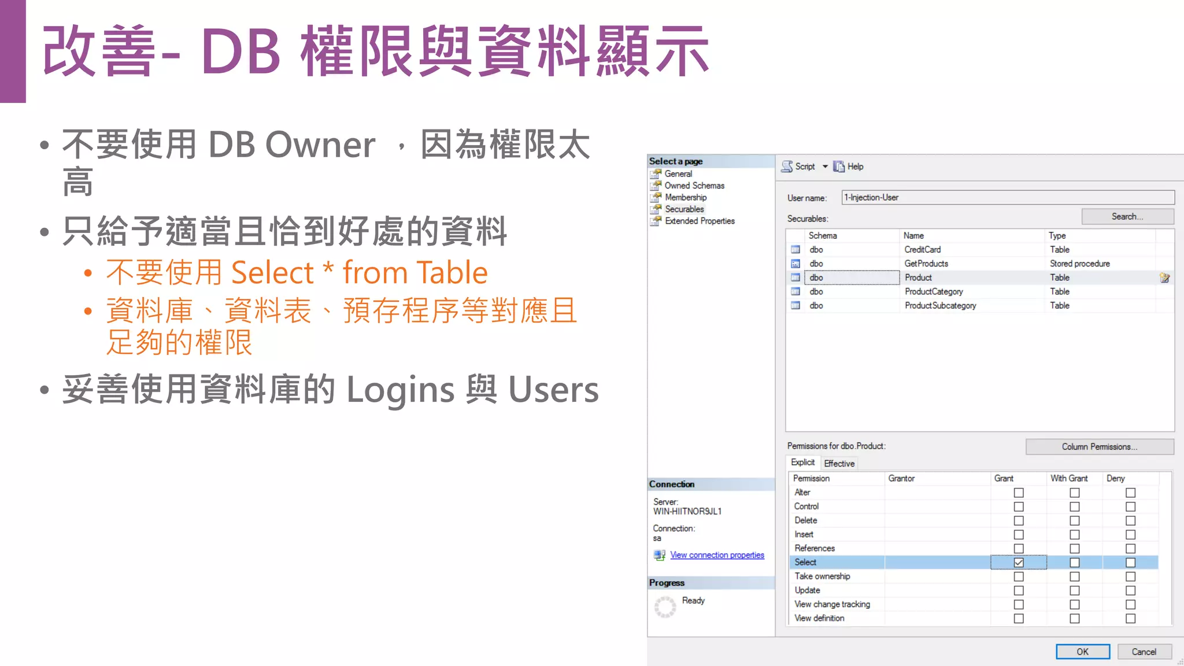Open the Extended Properties page
The height and width of the screenshot is (666, 1184).
point(700,221)
